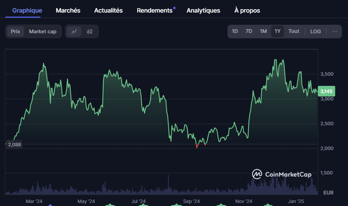Go to the Marchés tab

tap(68, 11)
